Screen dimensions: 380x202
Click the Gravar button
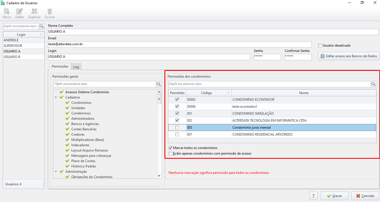pos(334,196)
